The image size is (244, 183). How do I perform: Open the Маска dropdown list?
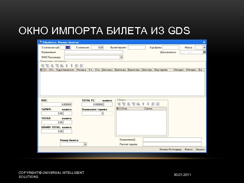[204, 47]
